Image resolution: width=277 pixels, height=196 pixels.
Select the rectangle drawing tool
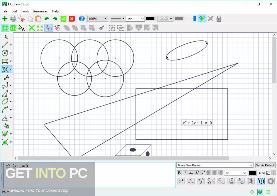[x=5, y=61]
